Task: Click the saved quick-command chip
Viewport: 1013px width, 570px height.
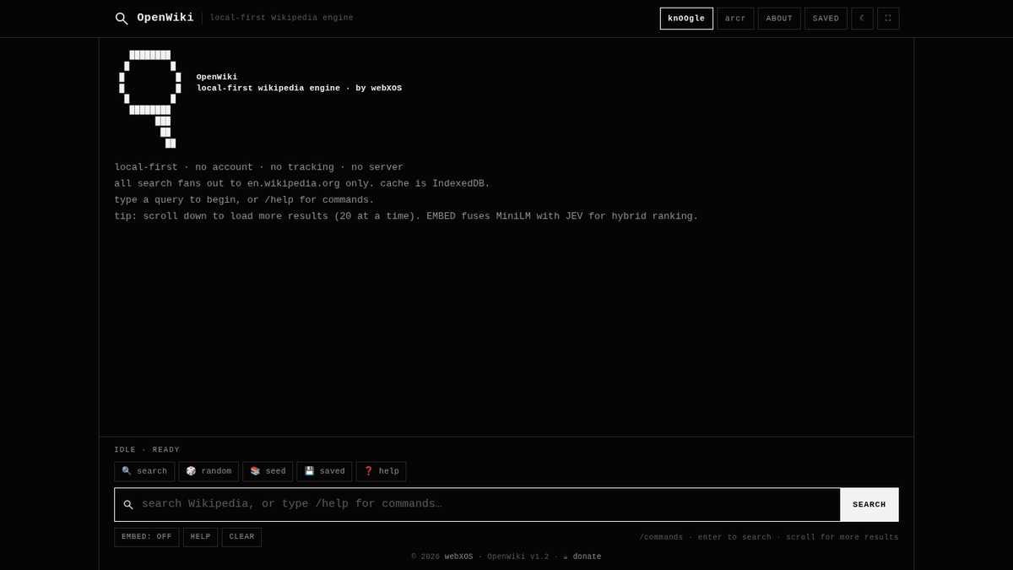Action: coord(324,471)
